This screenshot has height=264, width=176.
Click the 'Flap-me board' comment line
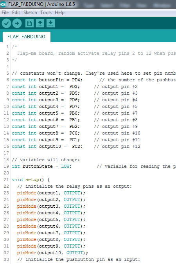97,53
